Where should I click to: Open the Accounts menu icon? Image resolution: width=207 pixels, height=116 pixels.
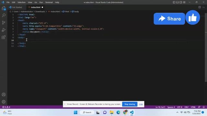[4, 94]
